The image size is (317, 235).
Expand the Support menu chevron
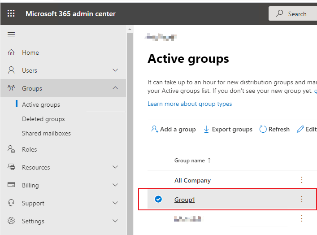[115, 203]
